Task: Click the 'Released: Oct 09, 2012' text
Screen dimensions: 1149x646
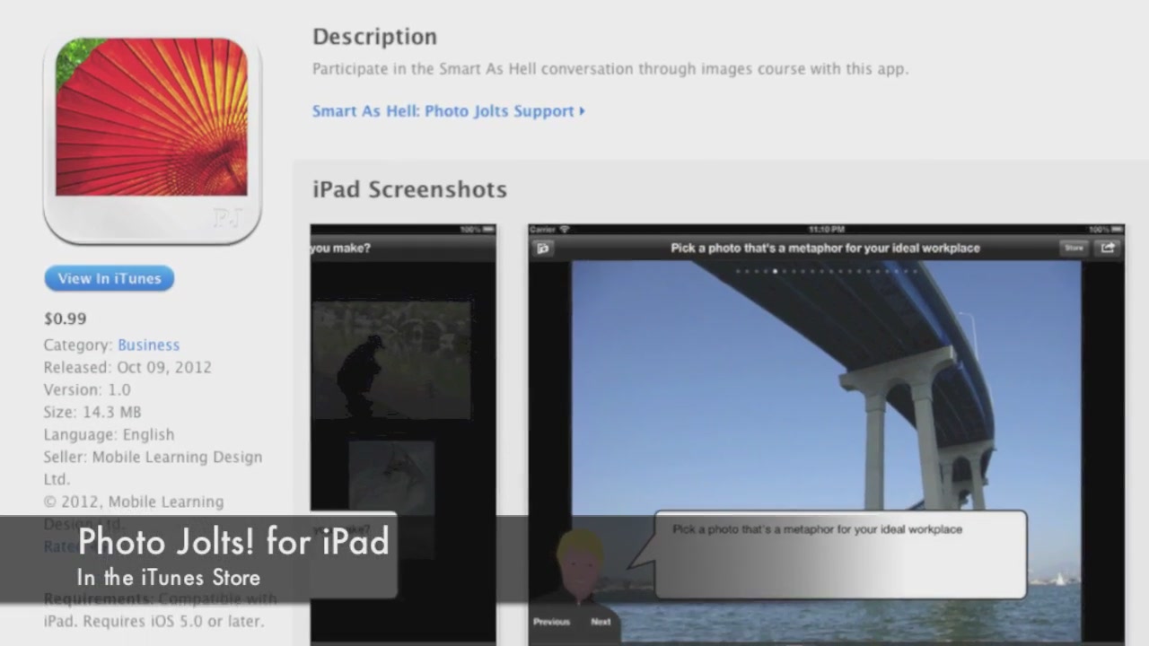Action: pos(127,367)
